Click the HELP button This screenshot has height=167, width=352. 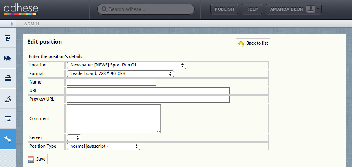(x=252, y=9)
